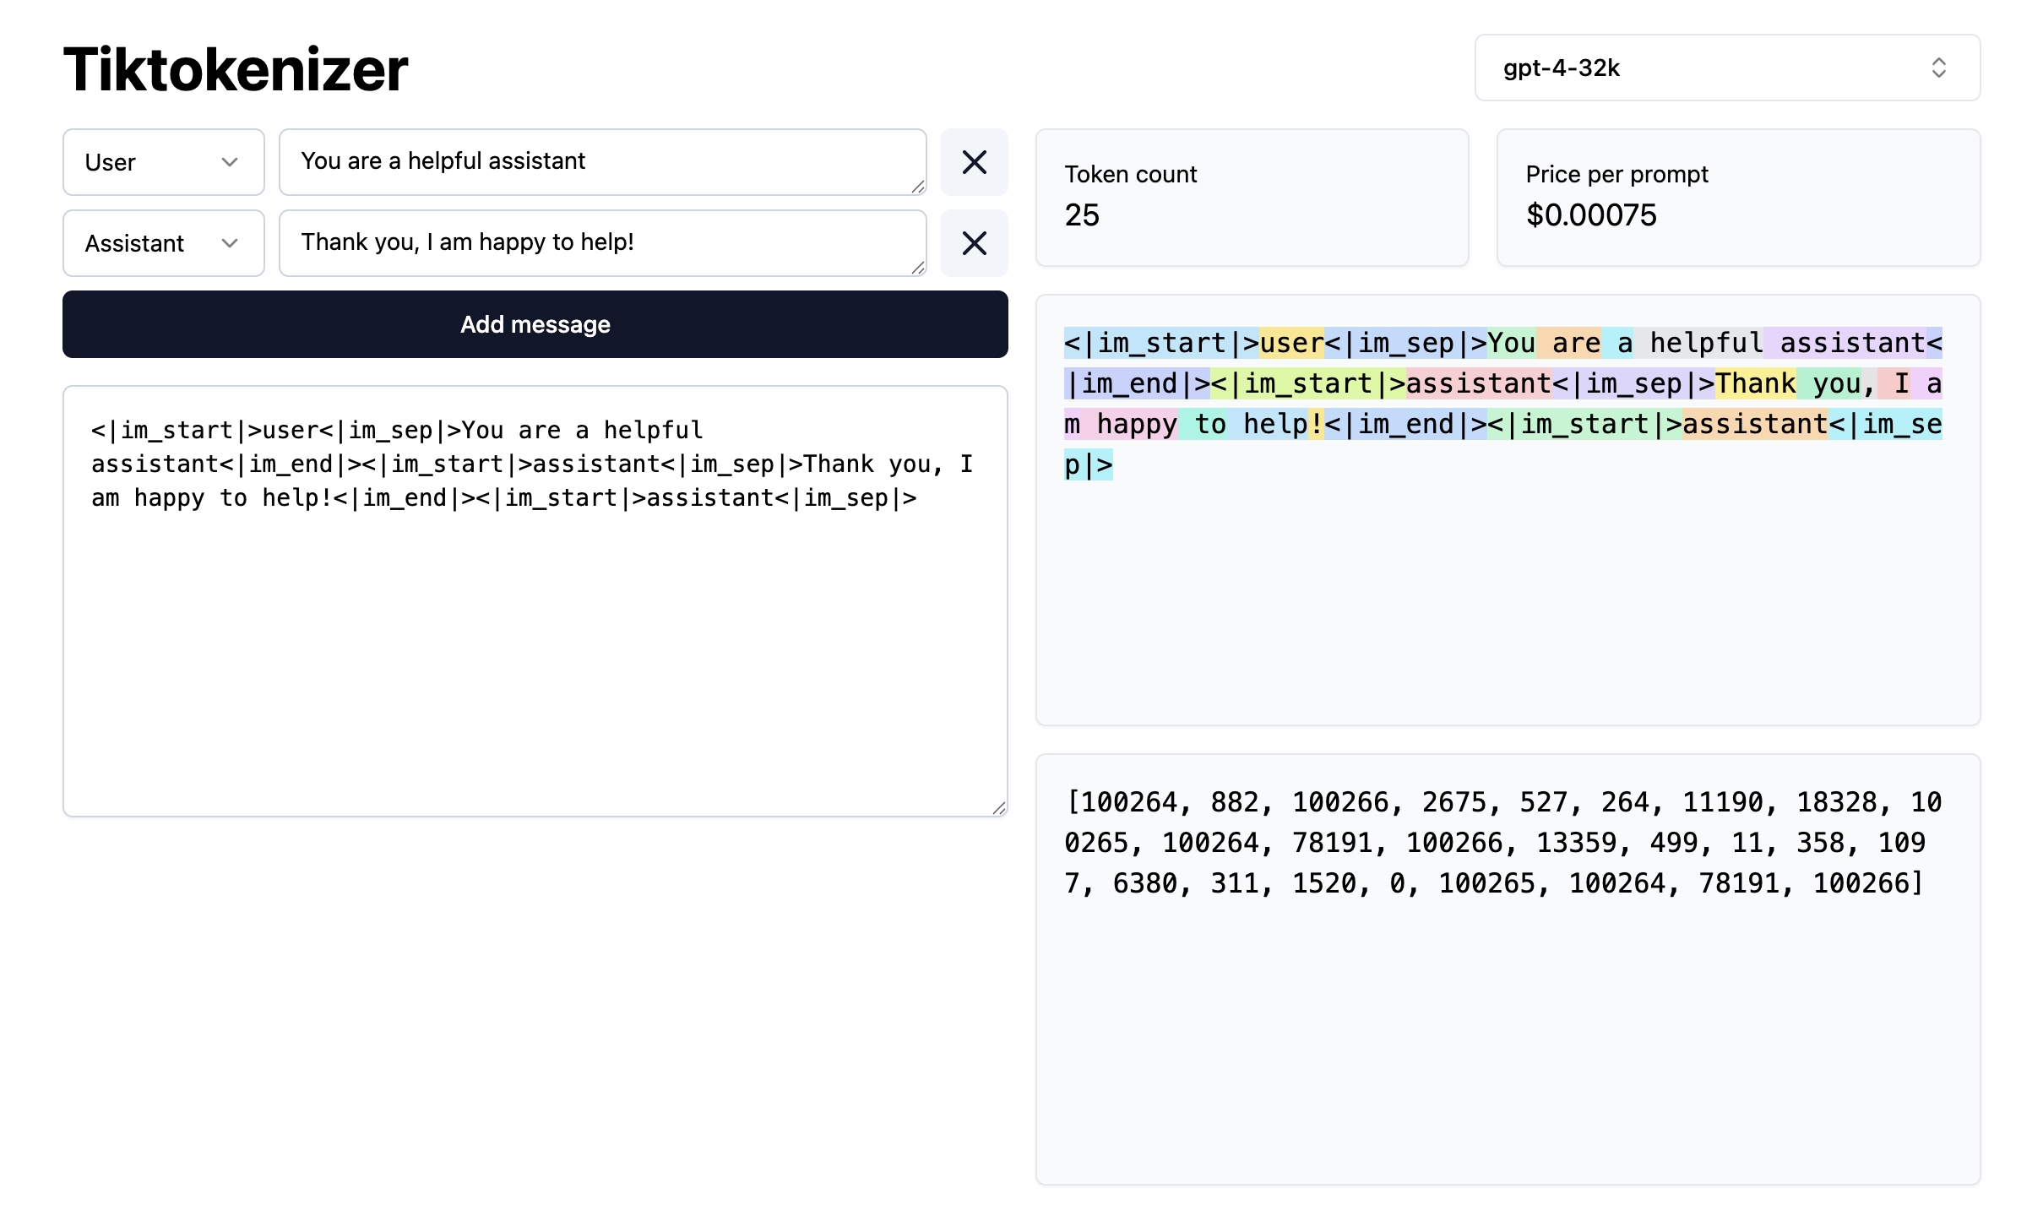This screenshot has width=2032, height=1205.
Task: Open the Assistant role dropdown
Action: [163, 243]
